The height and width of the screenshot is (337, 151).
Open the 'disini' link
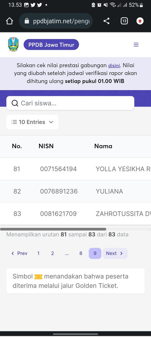point(114,65)
